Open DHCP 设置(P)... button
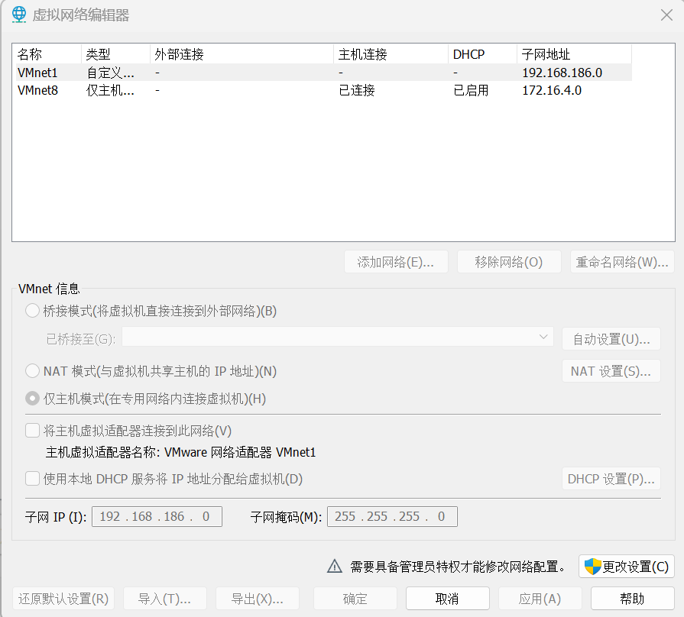This screenshot has width=684, height=617. click(611, 479)
